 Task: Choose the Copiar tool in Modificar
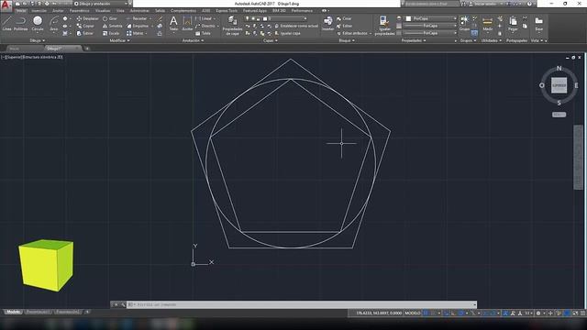click(x=85, y=26)
